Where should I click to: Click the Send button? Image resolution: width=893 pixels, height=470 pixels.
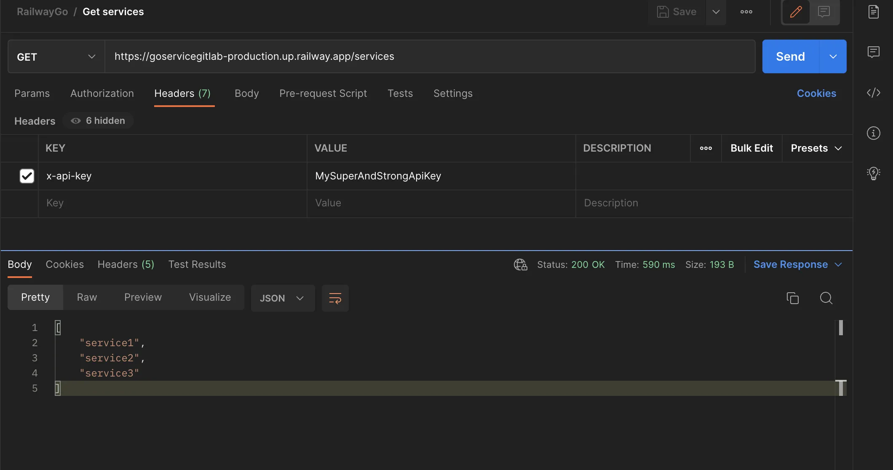pos(790,57)
